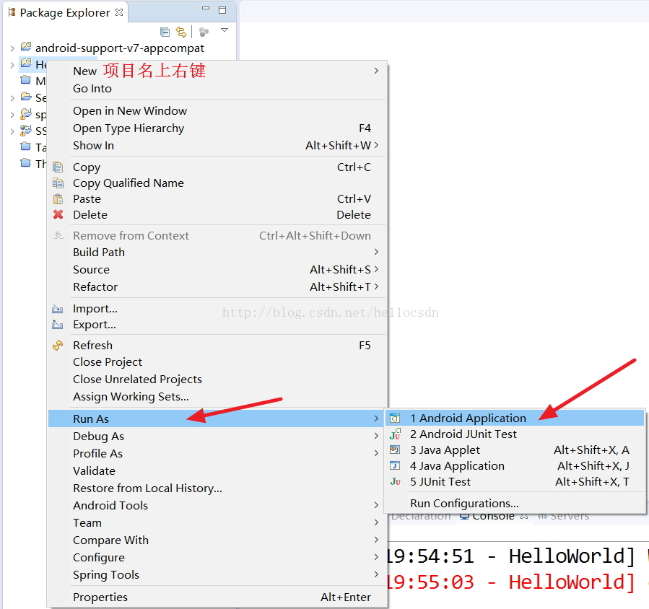649x609 pixels.
Task: Open the Team submenu
Action: (x=217, y=523)
